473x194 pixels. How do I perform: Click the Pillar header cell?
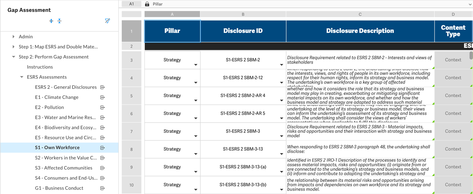(x=172, y=31)
